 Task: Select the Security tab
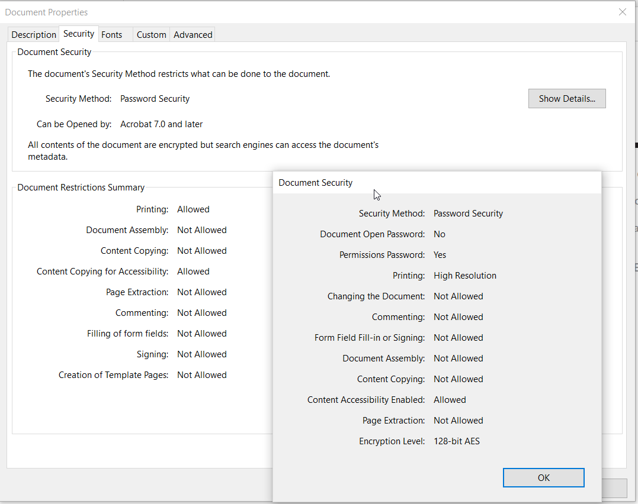coord(79,34)
